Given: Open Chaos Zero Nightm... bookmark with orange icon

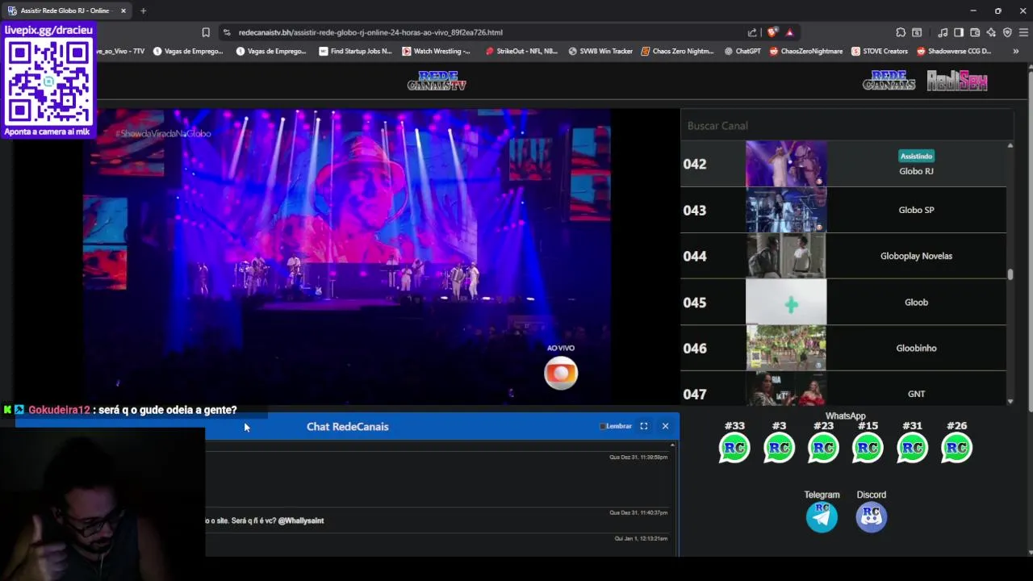Looking at the screenshot, I should point(678,51).
